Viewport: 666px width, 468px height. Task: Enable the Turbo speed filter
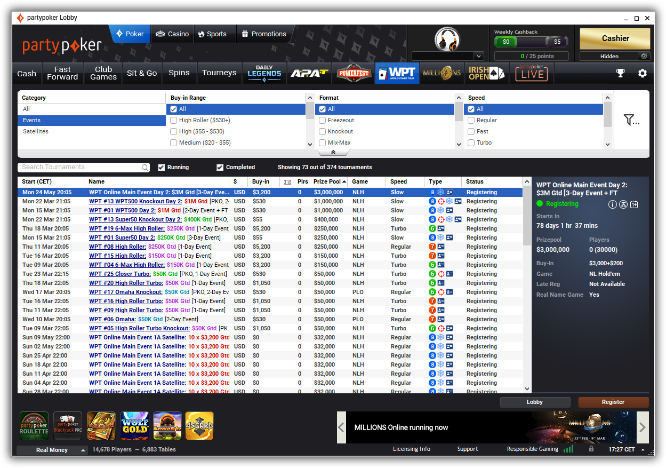tap(471, 143)
